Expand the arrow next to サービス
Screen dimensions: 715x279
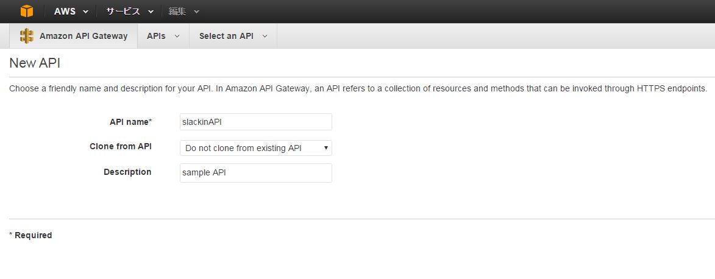151,12
